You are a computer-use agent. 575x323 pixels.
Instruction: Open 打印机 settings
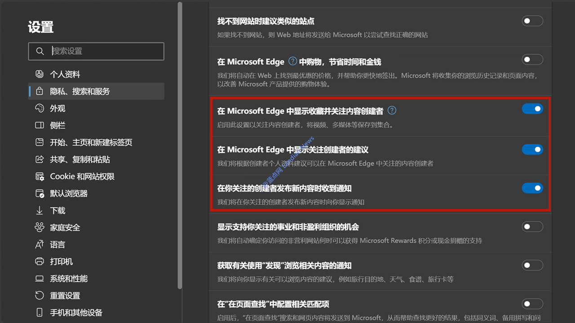(x=96, y=262)
